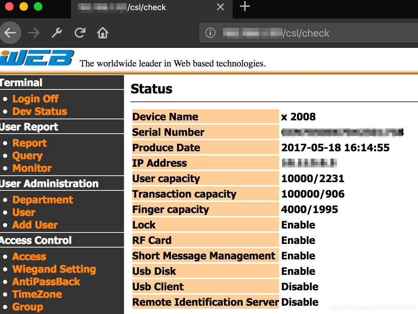418x314 pixels.
Task: Click the Access Control section header
Action: [62, 240]
